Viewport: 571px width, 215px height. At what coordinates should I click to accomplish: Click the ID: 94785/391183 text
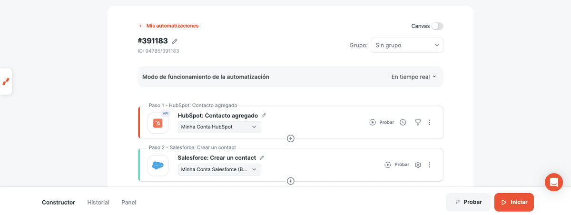click(158, 50)
